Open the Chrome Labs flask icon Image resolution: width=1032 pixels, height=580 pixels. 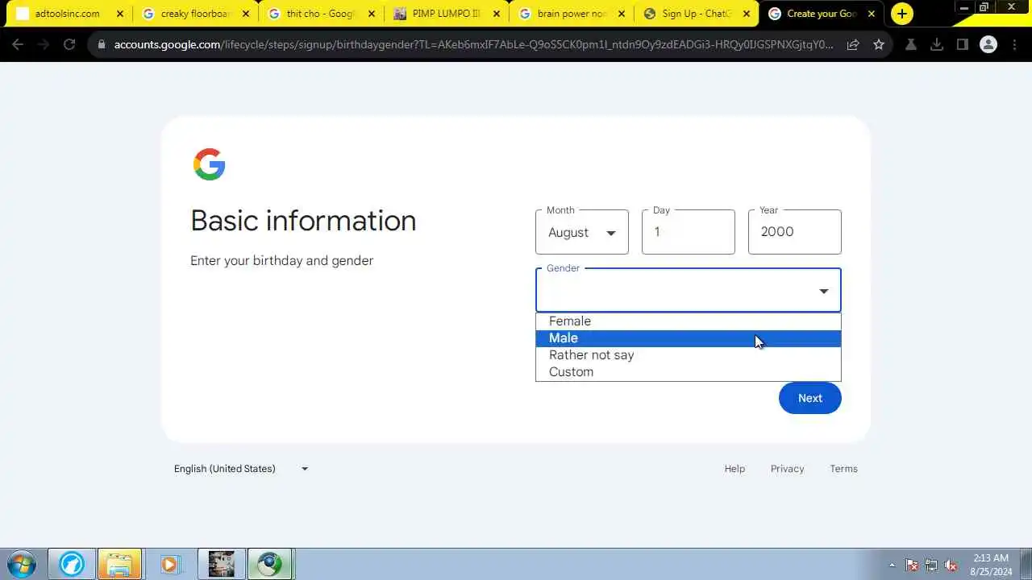point(911,45)
